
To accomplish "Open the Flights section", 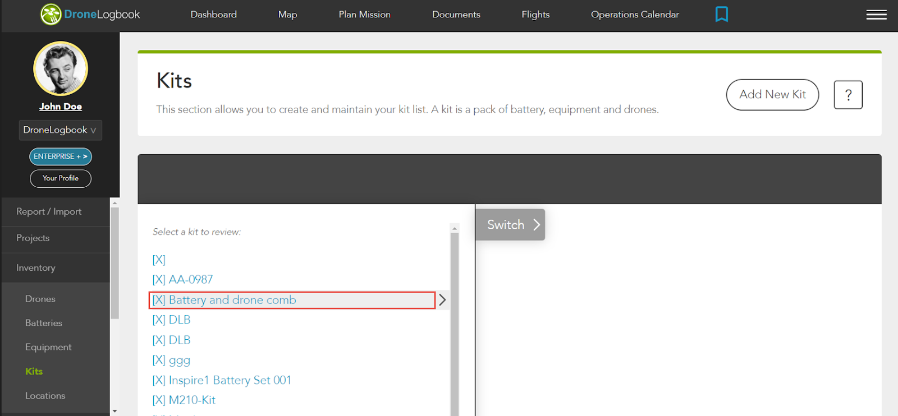I will 535,15.
